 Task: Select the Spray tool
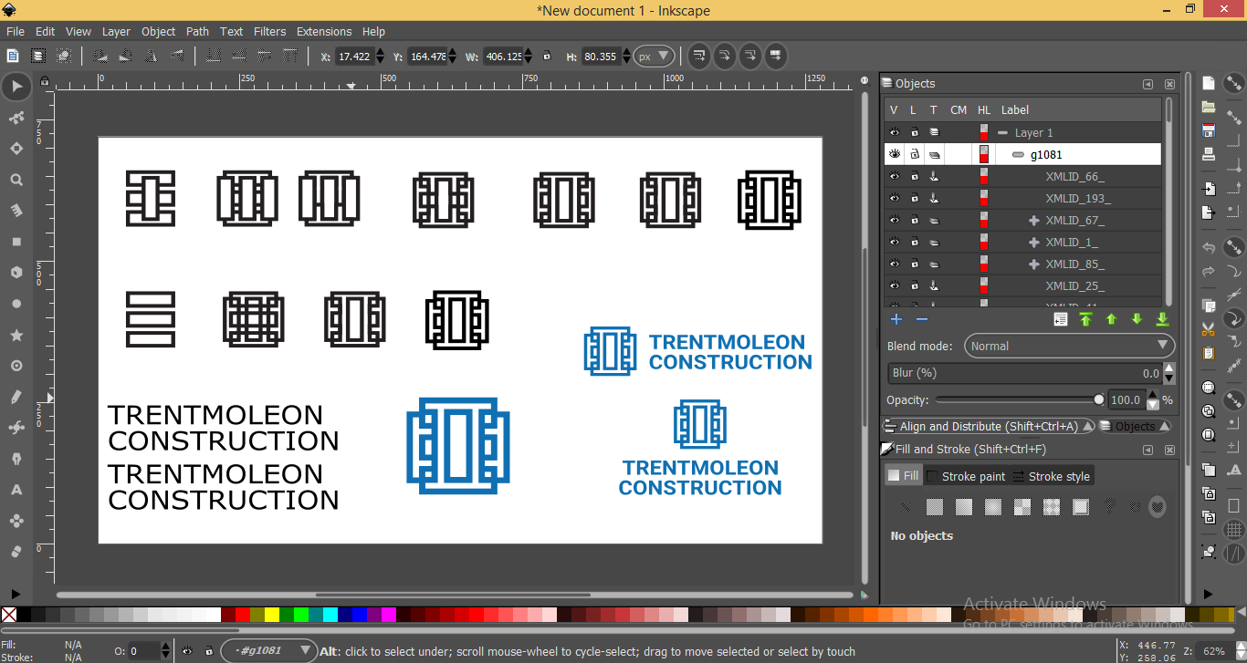point(16,521)
